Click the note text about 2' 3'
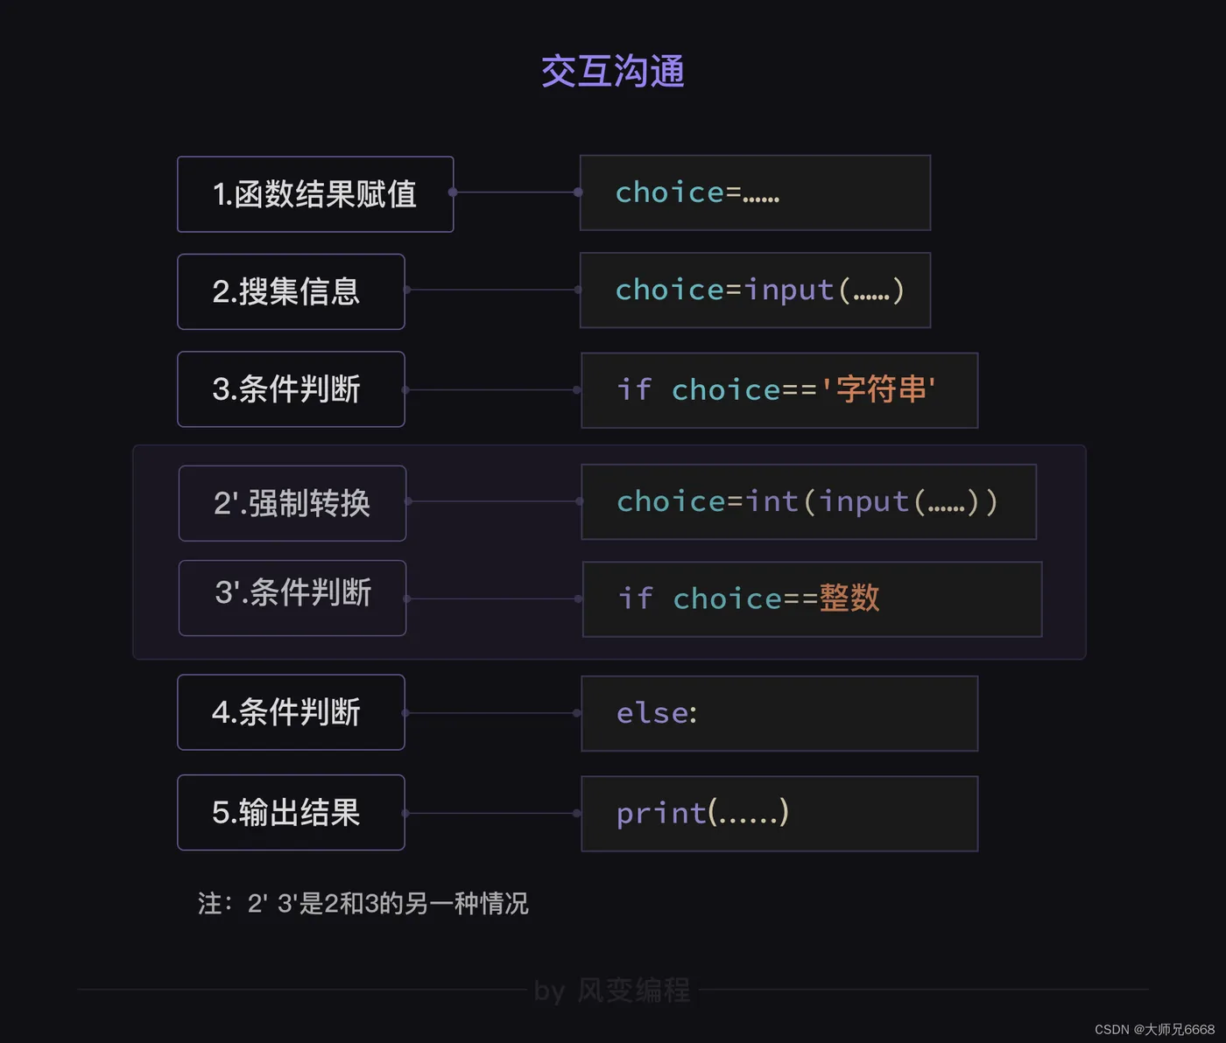Viewport: 1226px width, 1043px height. point(363,903)
